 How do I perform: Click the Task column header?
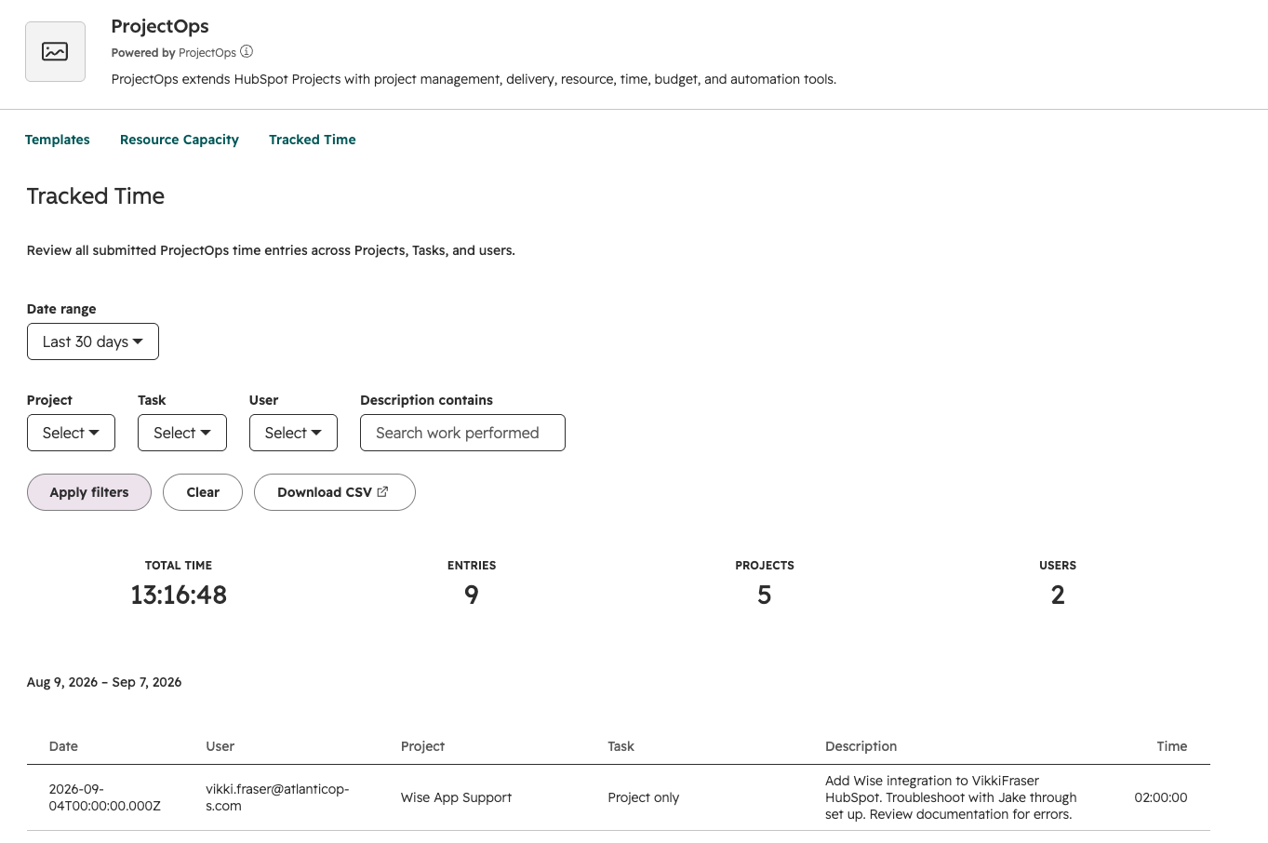tap(621, 746)
